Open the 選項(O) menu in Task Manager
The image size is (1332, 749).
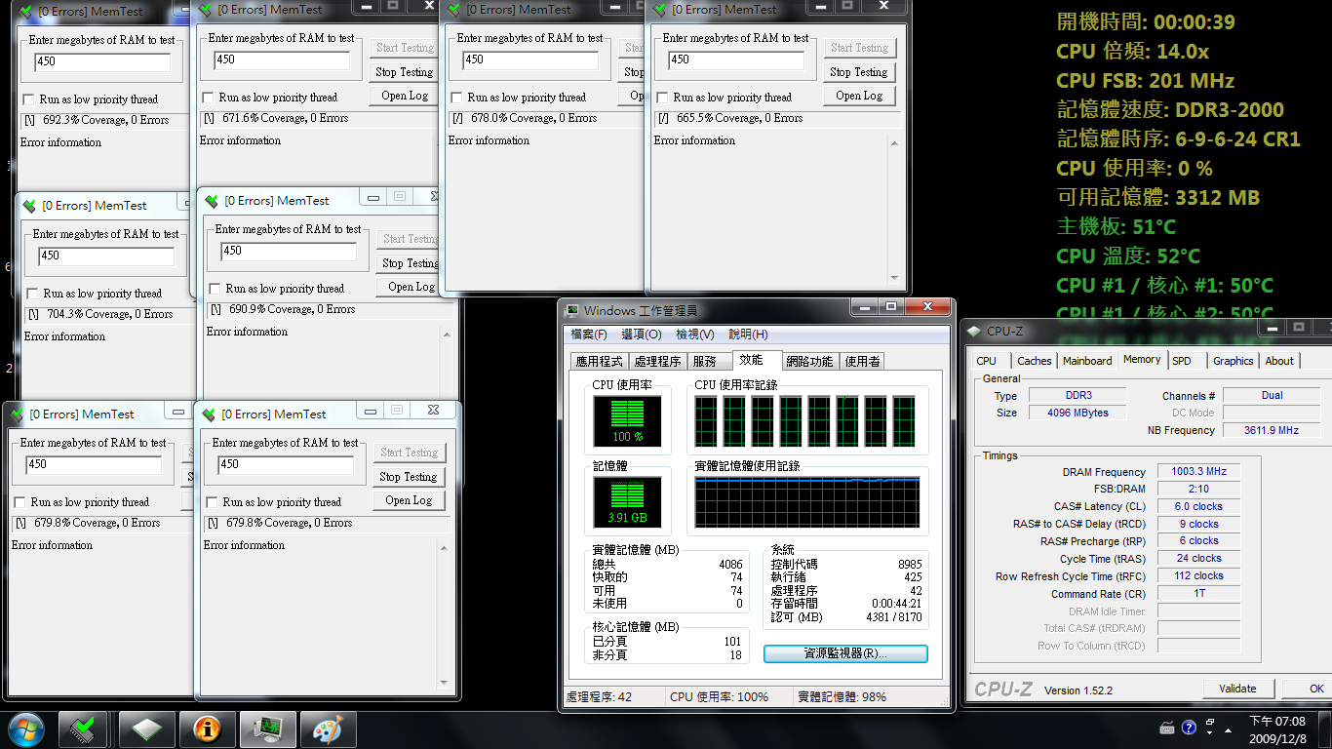click(x=642, y=335)
